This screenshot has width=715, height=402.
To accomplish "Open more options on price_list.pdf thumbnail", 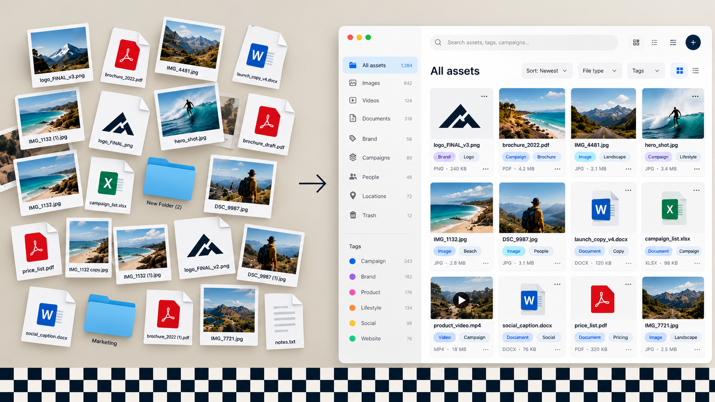I will tap(628, 284).
